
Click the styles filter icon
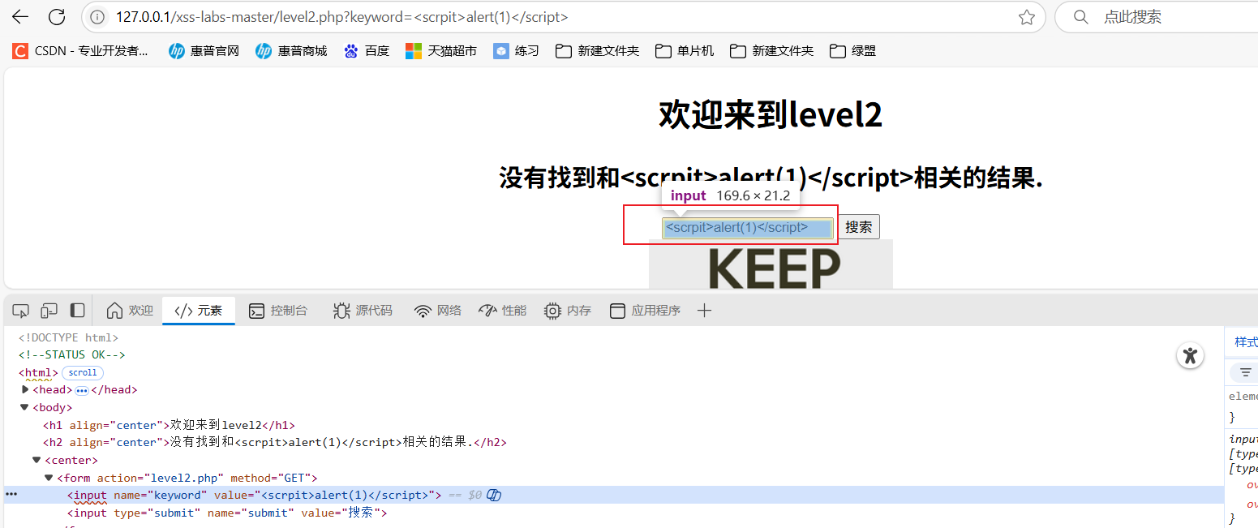[1245, 372]
